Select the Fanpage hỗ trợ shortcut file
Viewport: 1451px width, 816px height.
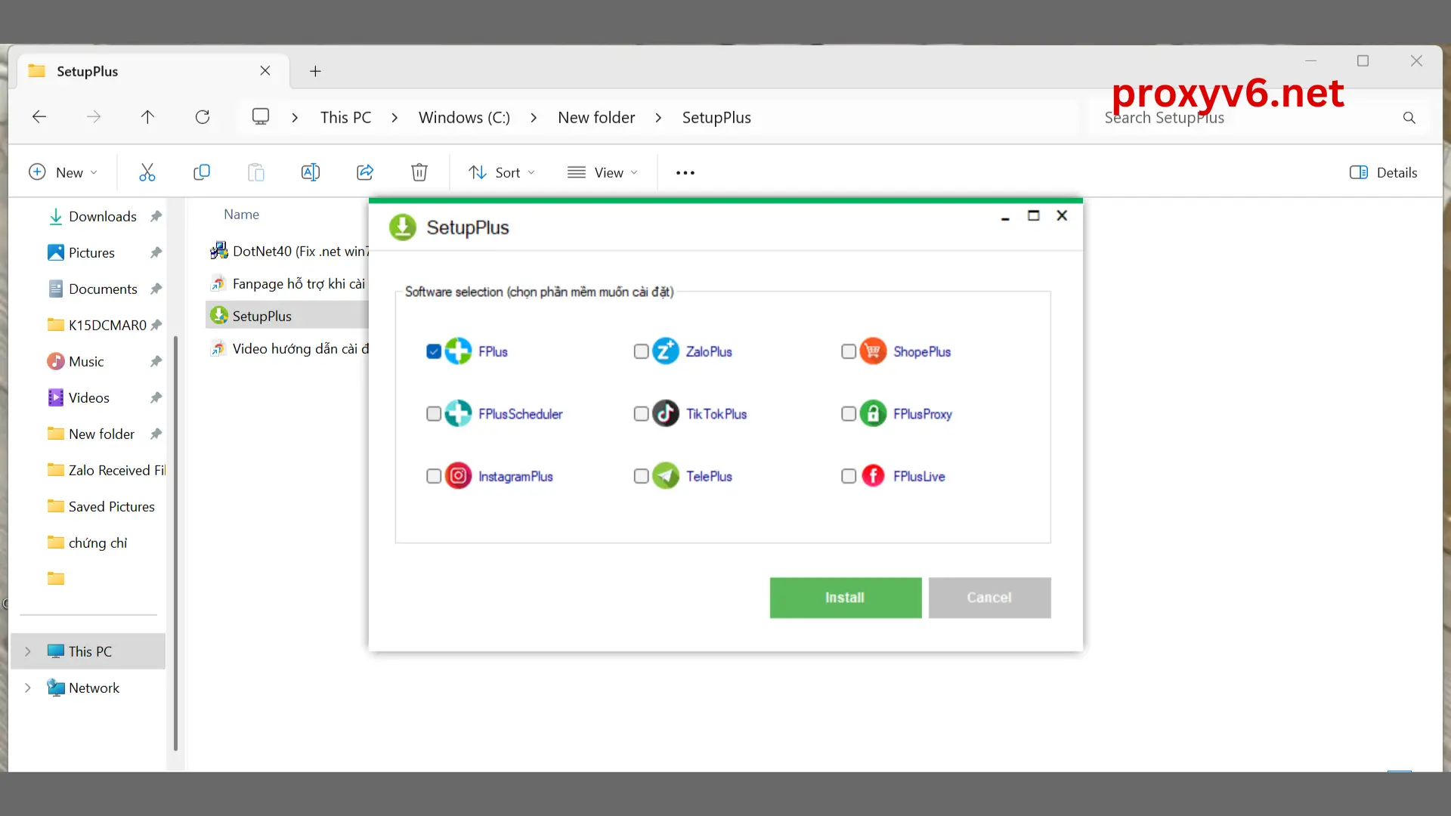point(287,283)
